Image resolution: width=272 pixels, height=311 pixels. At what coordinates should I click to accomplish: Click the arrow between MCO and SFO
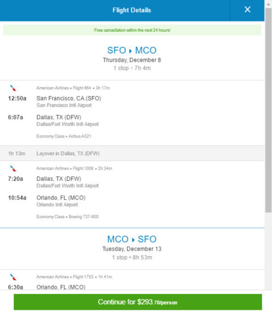coord(133,240)
